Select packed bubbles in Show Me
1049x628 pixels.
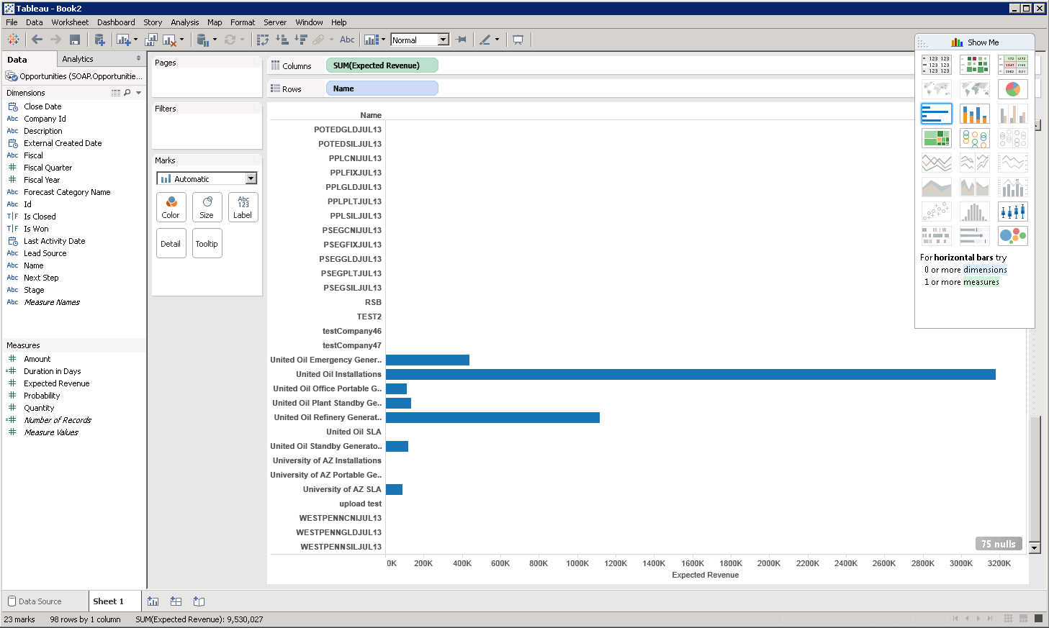click(1012, 235)
